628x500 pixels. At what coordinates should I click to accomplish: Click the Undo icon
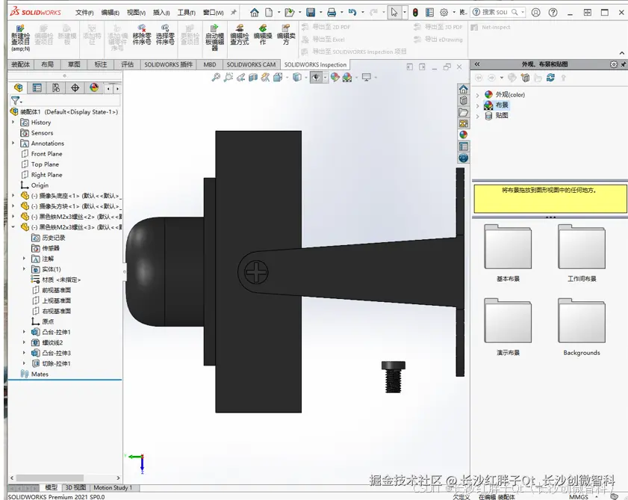[352, 13]
